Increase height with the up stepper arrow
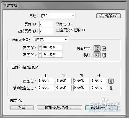 (40, 53)
